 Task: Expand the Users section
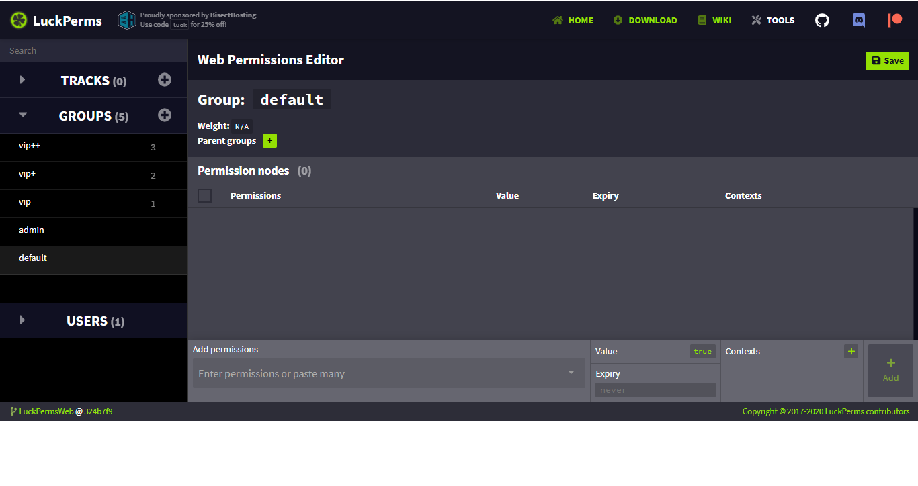22,320
